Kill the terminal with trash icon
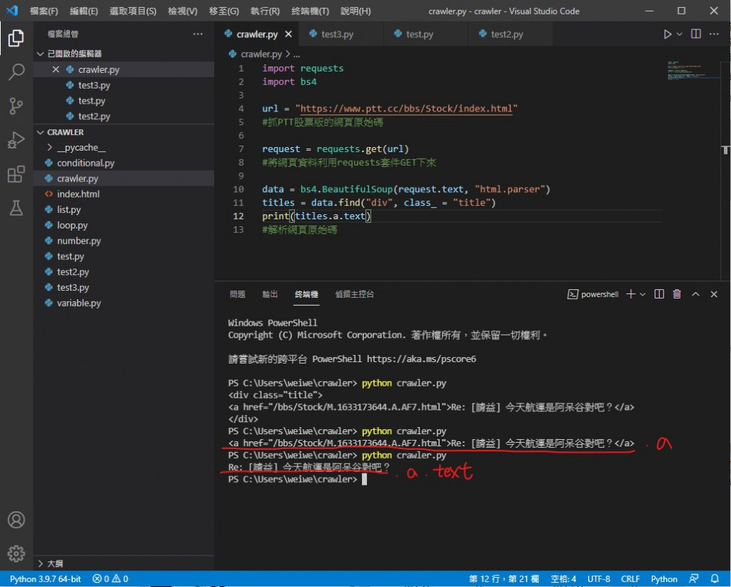 point(677,294)
